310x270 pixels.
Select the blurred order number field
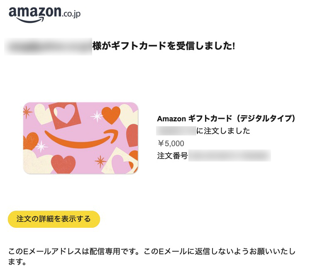(x=229, y=156)
